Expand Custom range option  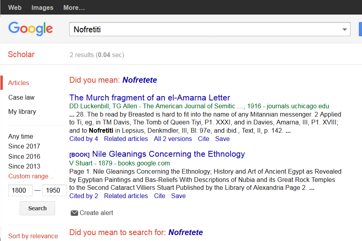[x=31, y=176]
